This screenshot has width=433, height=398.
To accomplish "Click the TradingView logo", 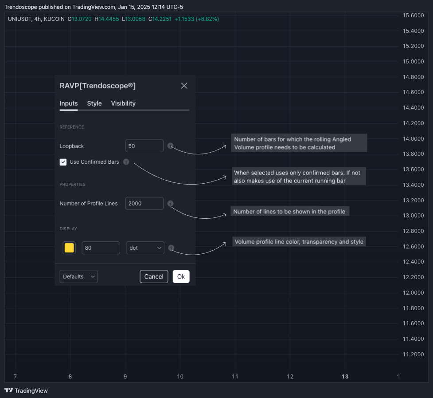I will point(26,390).
